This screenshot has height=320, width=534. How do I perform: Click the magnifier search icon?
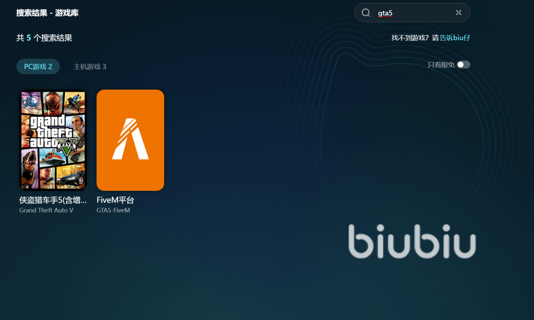point(366,13)
